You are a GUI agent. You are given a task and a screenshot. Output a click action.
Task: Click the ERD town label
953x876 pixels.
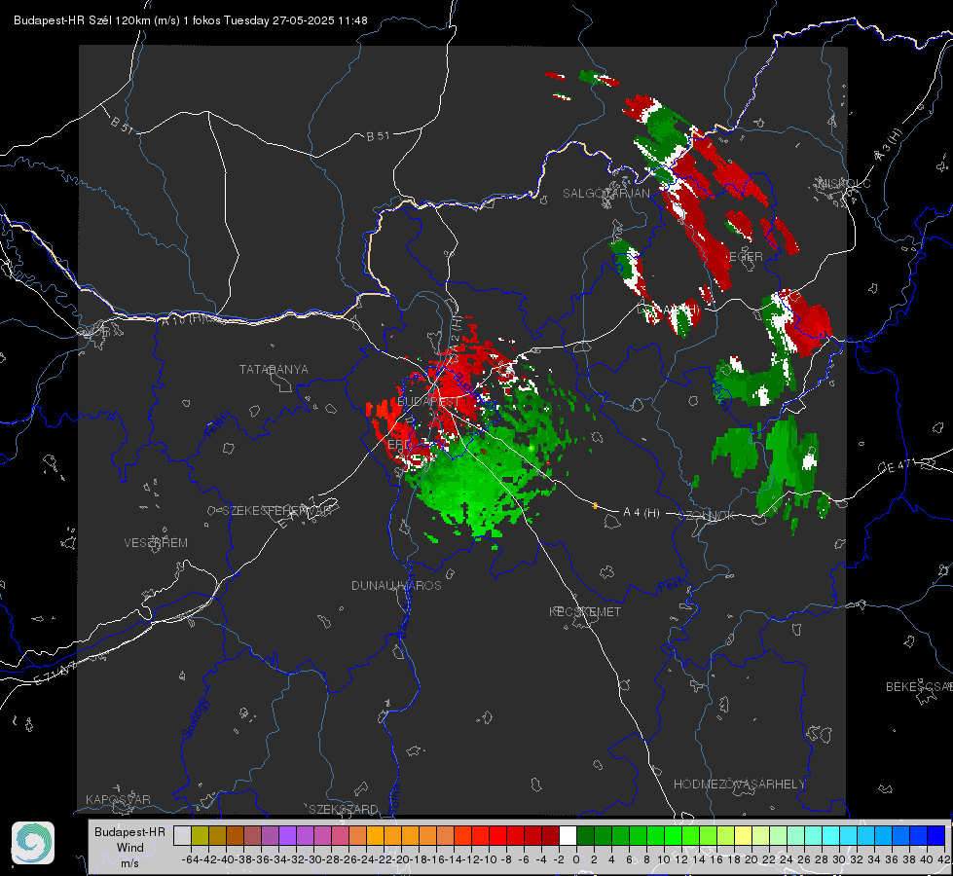pyautogui.click(x=399, y=445)
